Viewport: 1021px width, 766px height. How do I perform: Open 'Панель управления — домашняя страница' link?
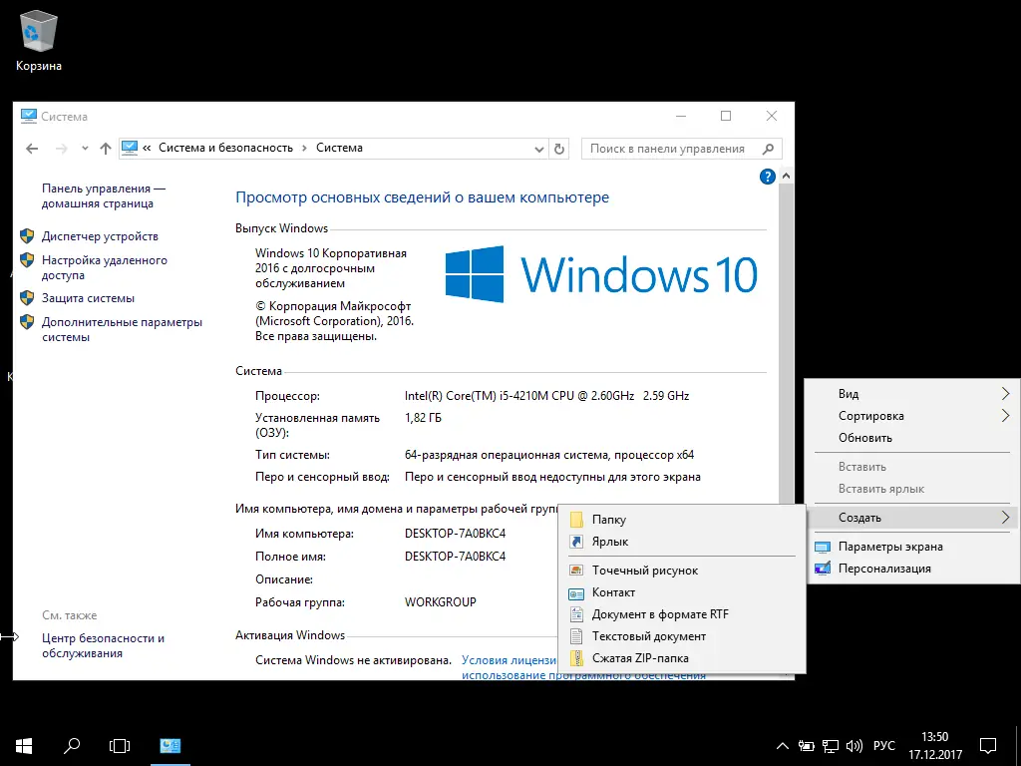click(x=104, y=195)
